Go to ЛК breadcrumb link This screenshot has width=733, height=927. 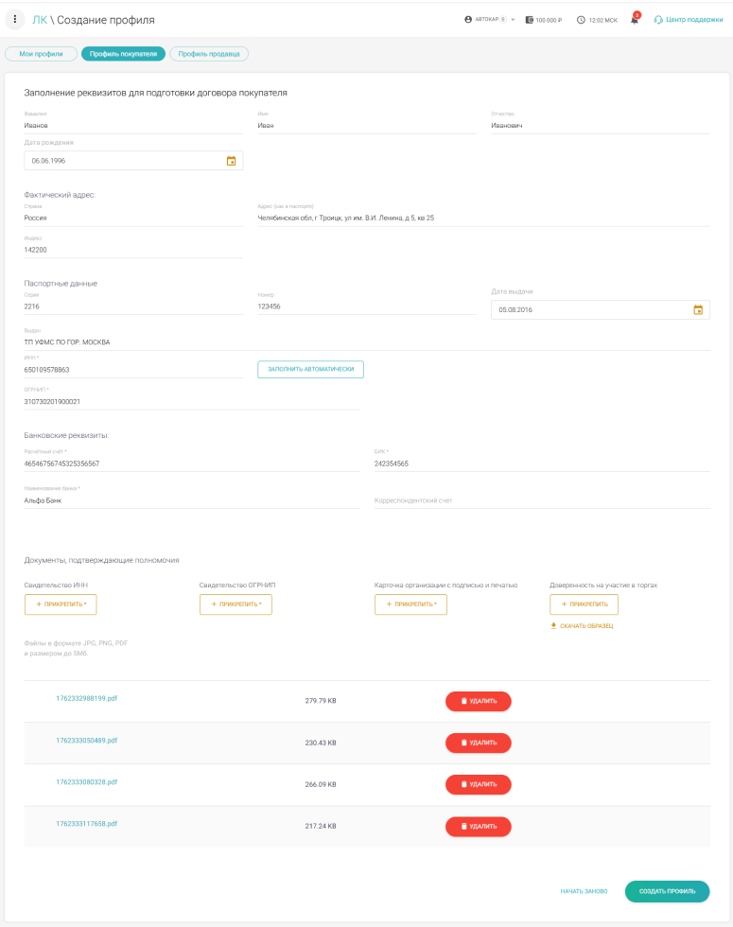(39, 20)
